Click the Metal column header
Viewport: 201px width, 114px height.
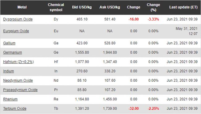click(22, 7)
